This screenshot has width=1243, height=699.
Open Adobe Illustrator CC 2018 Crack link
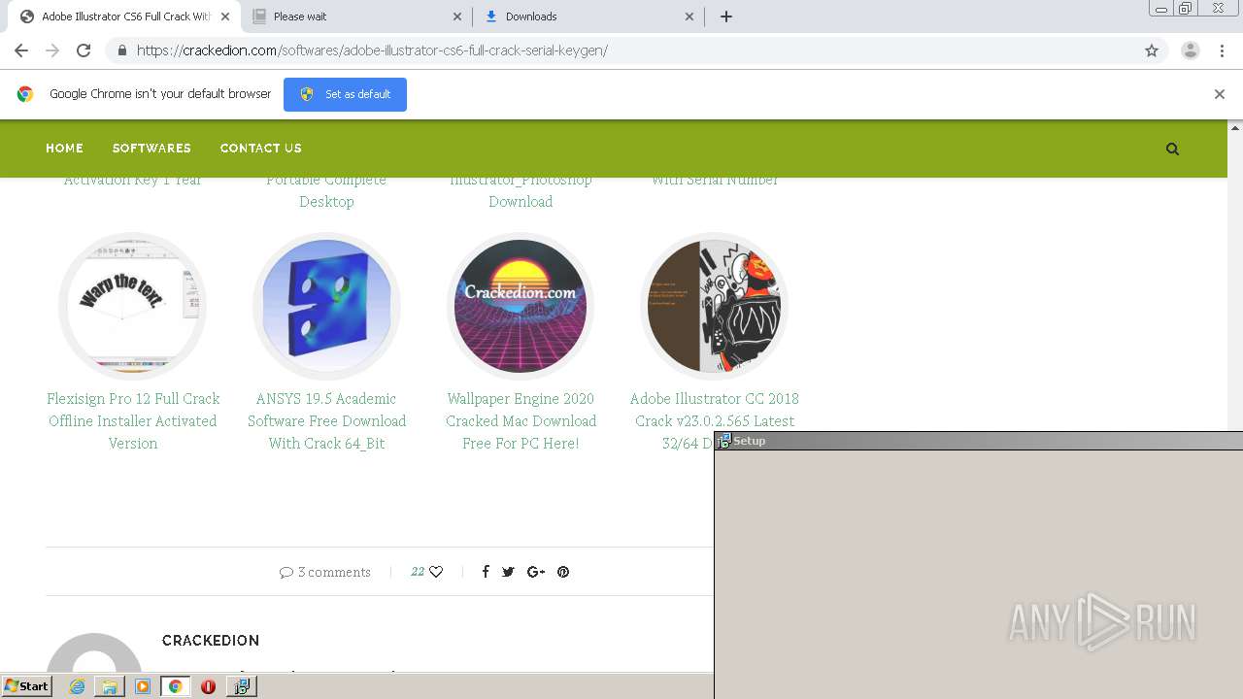(714, 420)
